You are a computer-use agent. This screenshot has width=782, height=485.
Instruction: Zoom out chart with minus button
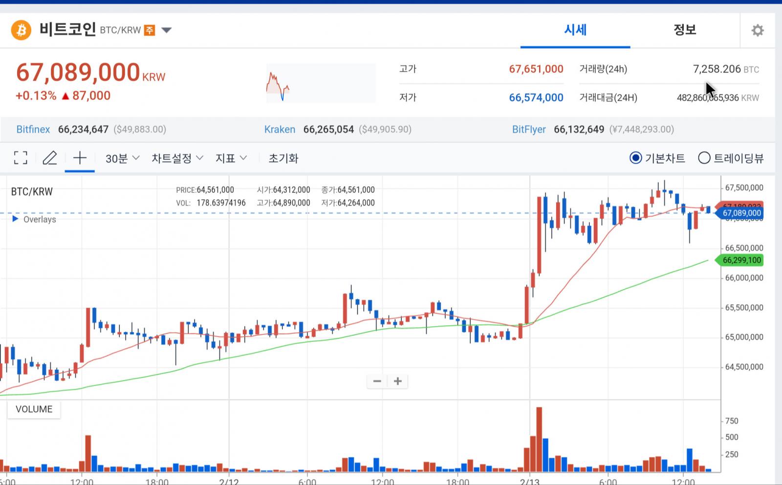tap(377, 381)
